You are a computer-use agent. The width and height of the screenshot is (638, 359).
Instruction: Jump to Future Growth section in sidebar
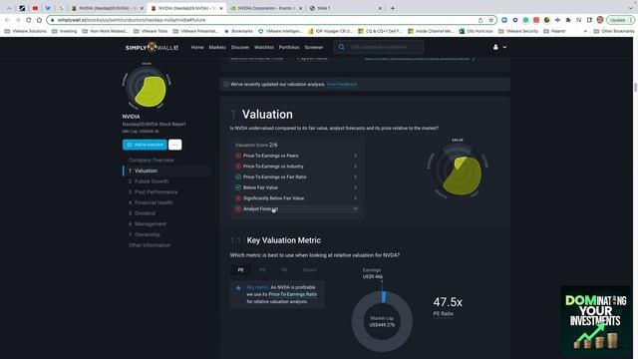[152, 181]
